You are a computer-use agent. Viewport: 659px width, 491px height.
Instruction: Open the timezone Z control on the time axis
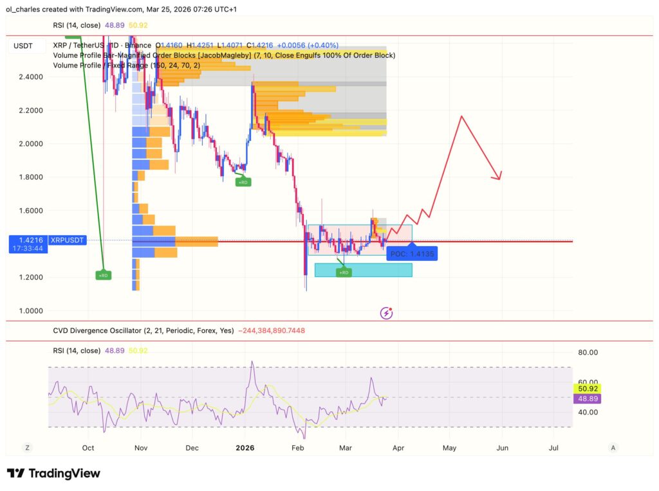[27, 447]
